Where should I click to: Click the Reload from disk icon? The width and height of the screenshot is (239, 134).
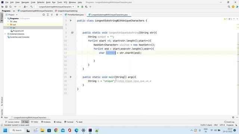[10, 7]
